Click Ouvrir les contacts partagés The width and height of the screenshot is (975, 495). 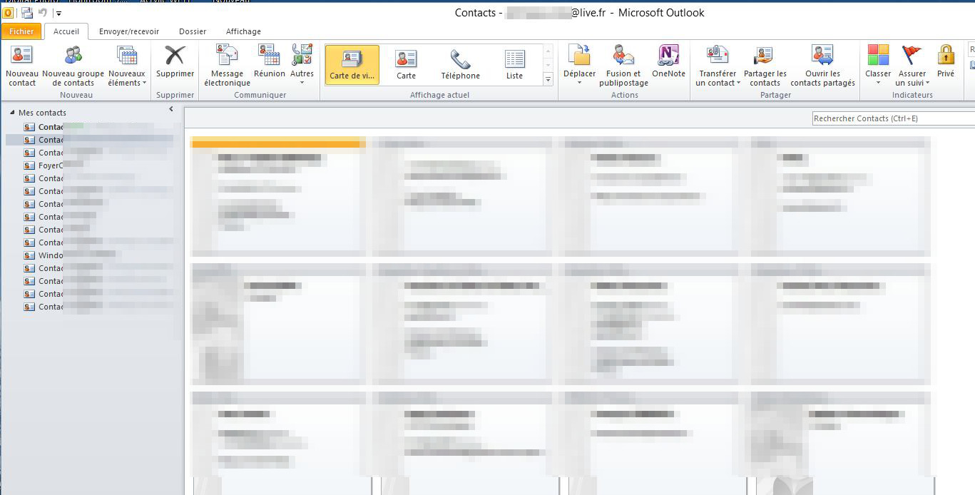click(822, 65)
